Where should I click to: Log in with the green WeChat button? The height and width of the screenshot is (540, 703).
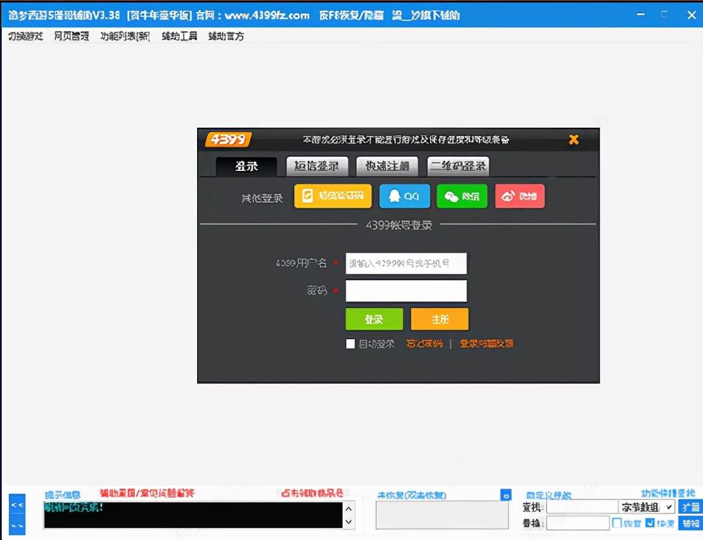[x=462, y=196]
